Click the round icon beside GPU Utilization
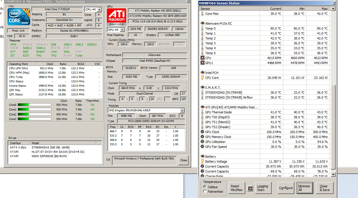This screenshot has height=198, width=358. pos(203,142)
